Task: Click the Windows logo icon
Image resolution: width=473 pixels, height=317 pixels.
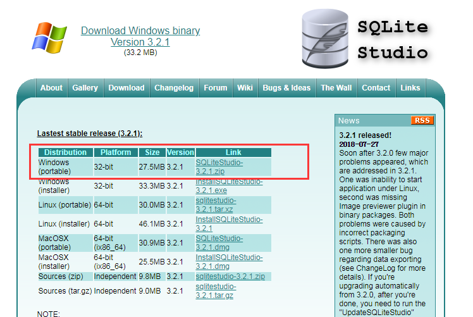Action: [49, 38]
